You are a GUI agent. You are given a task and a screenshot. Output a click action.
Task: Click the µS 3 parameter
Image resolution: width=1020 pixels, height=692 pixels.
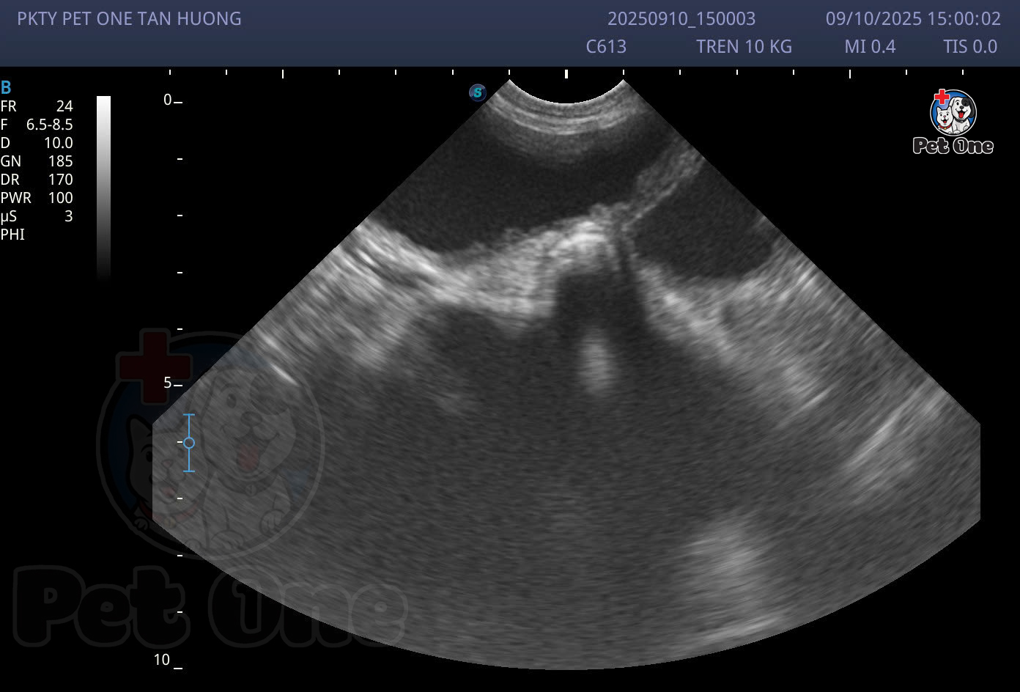[37, 216]
